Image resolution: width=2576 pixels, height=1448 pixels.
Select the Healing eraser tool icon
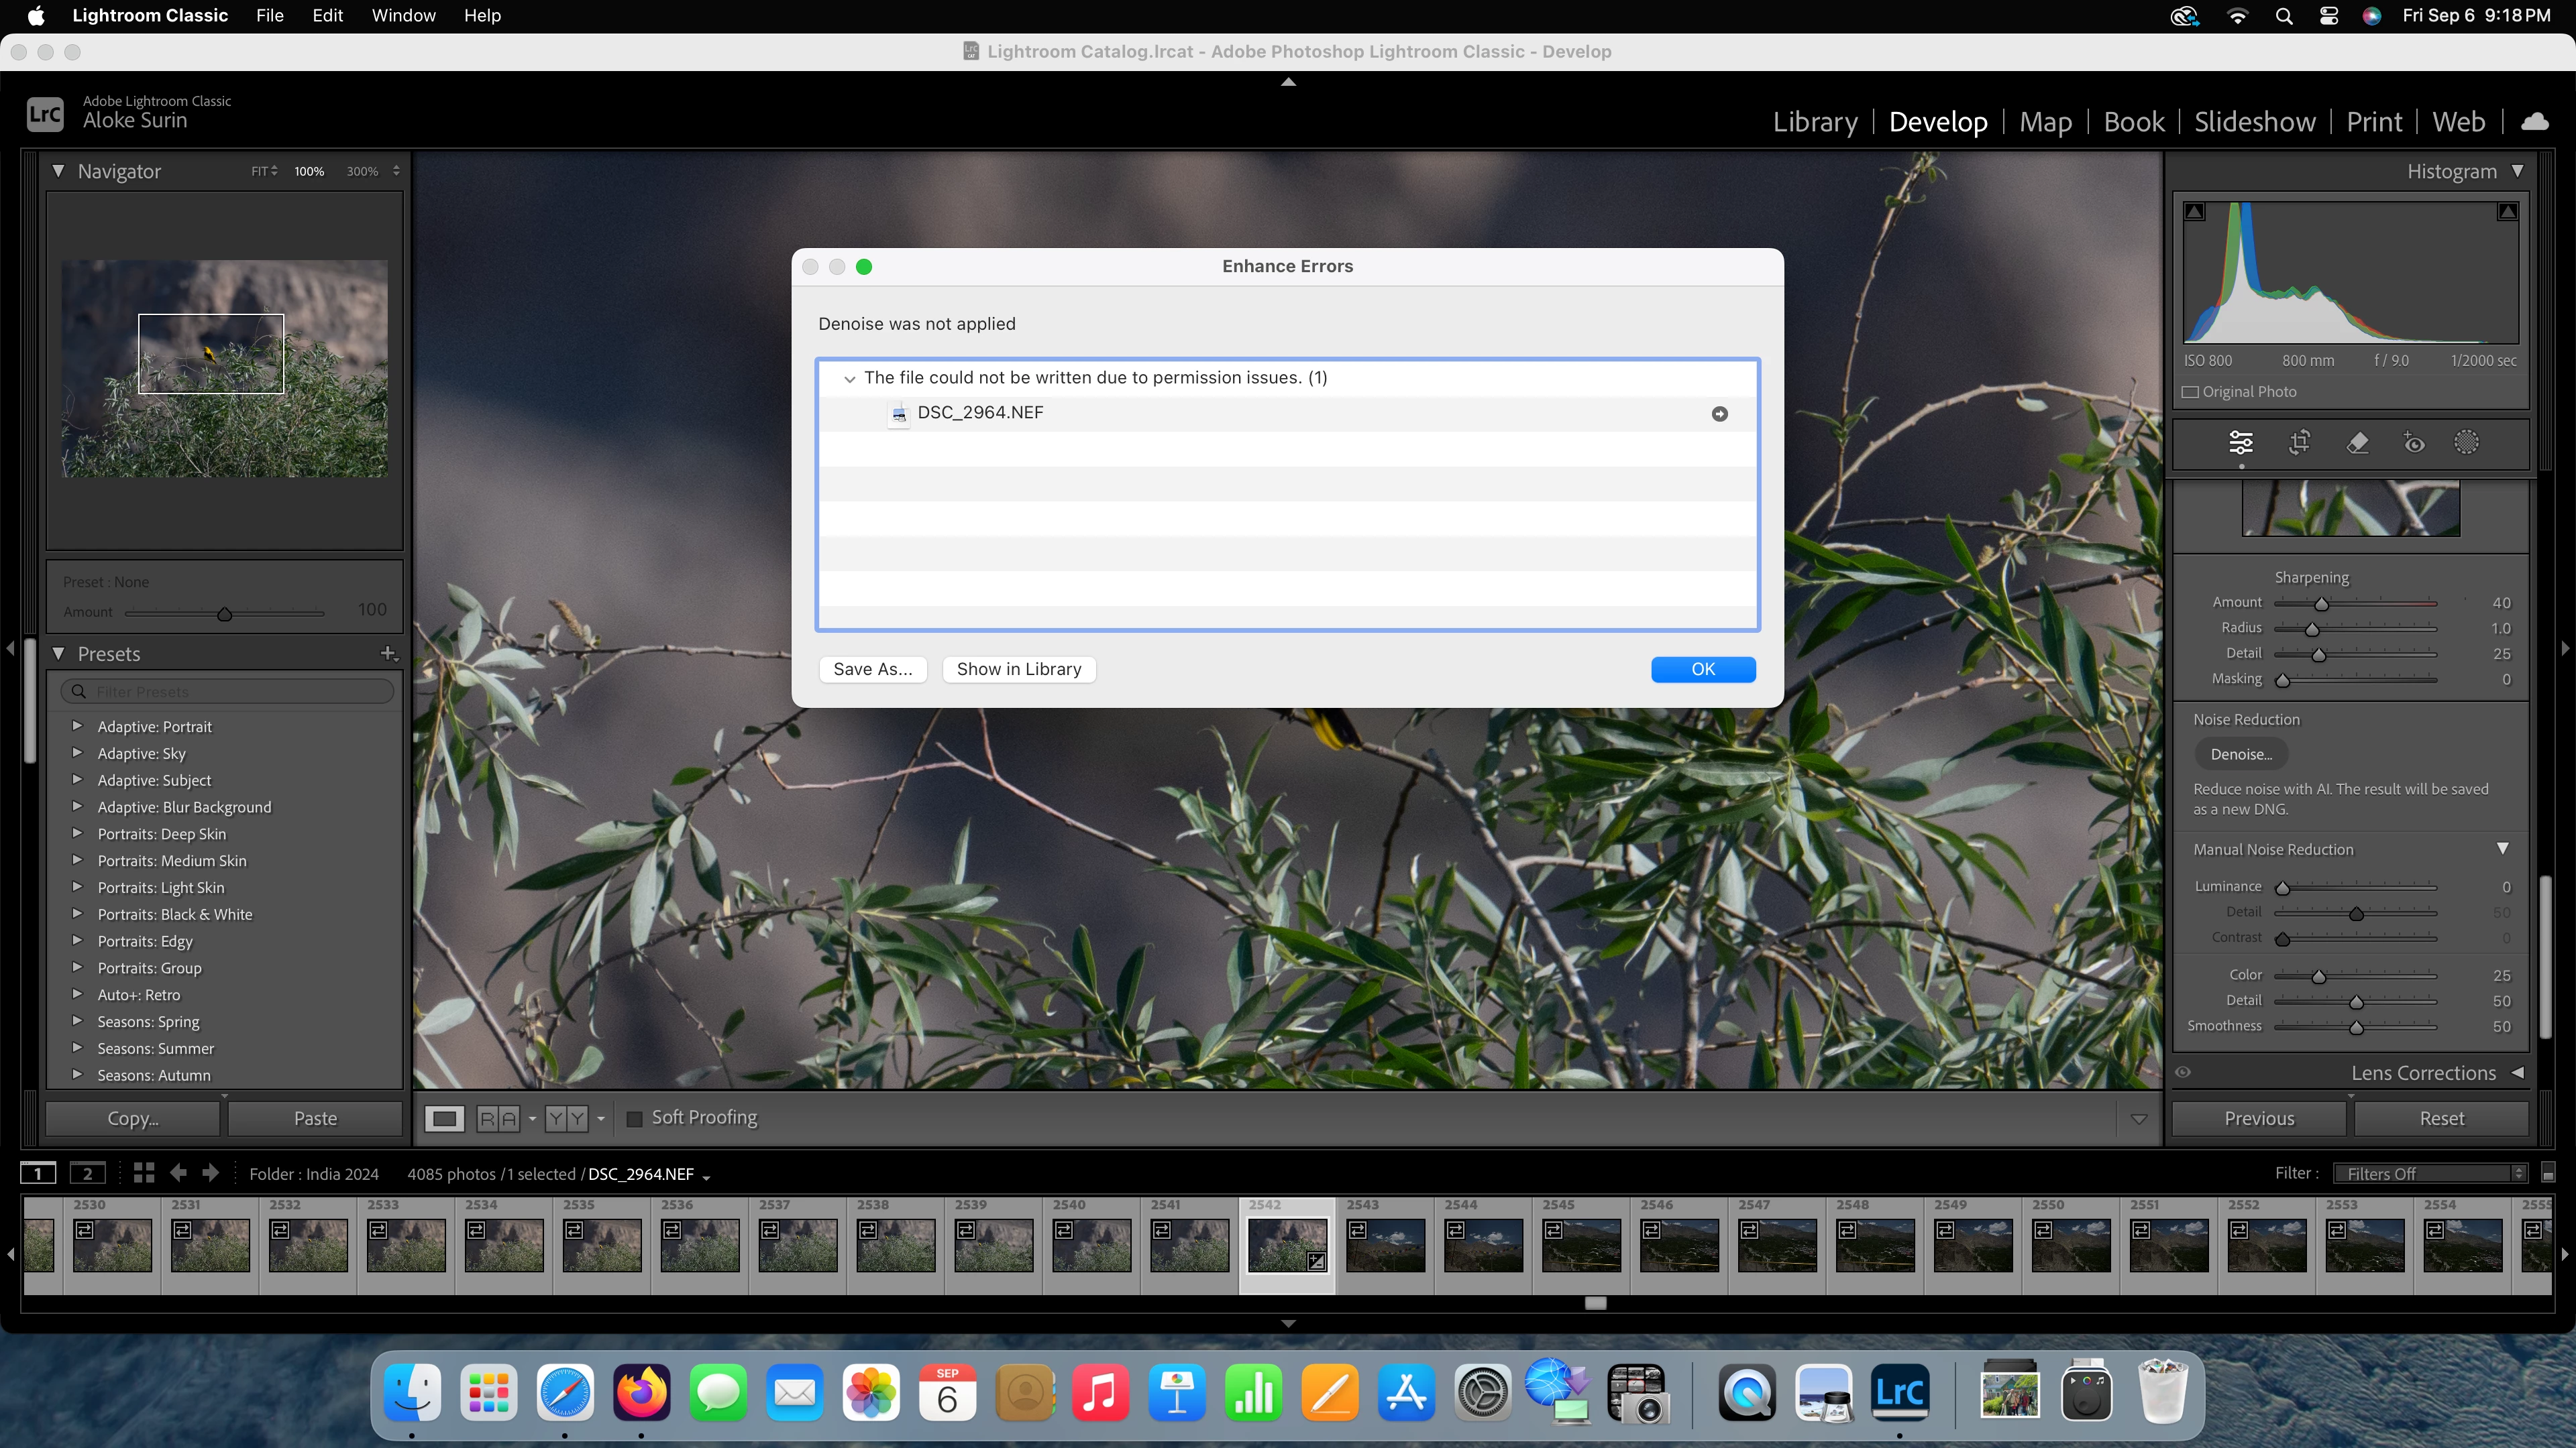click(x=2357, y=442)
